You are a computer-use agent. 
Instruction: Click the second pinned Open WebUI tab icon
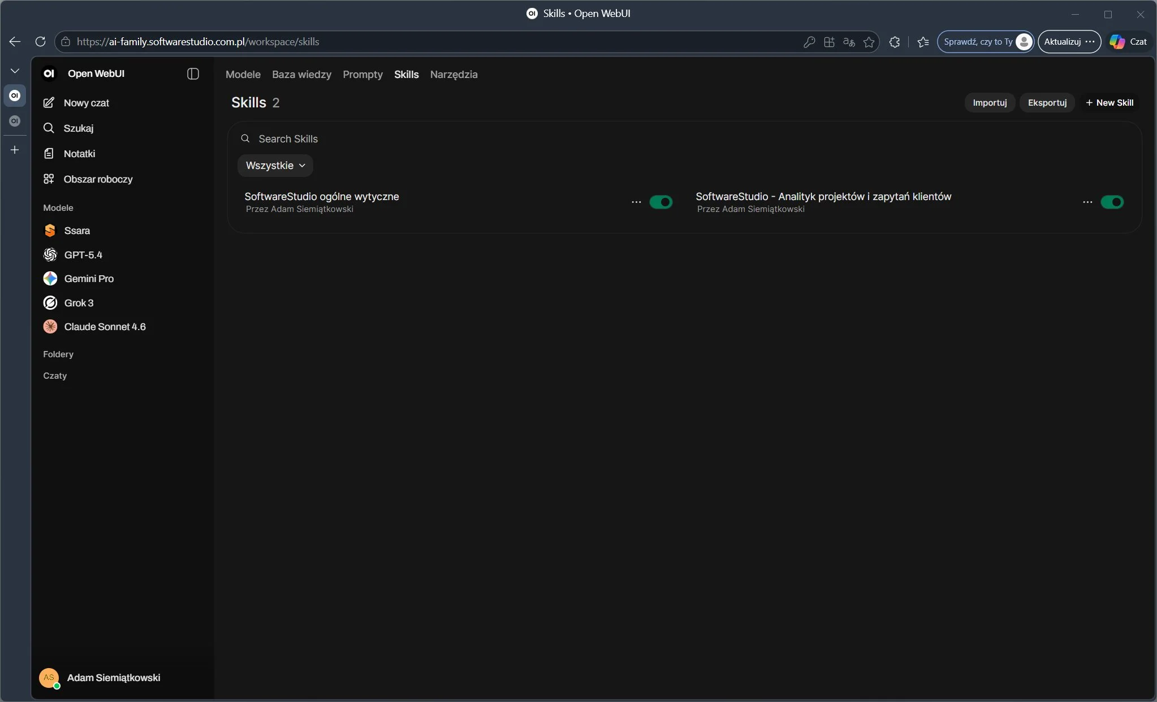pyautogui.click(x=15, y=121)
